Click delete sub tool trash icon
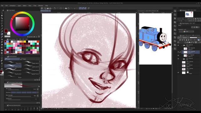201x113 pixels. coord(39,80)
